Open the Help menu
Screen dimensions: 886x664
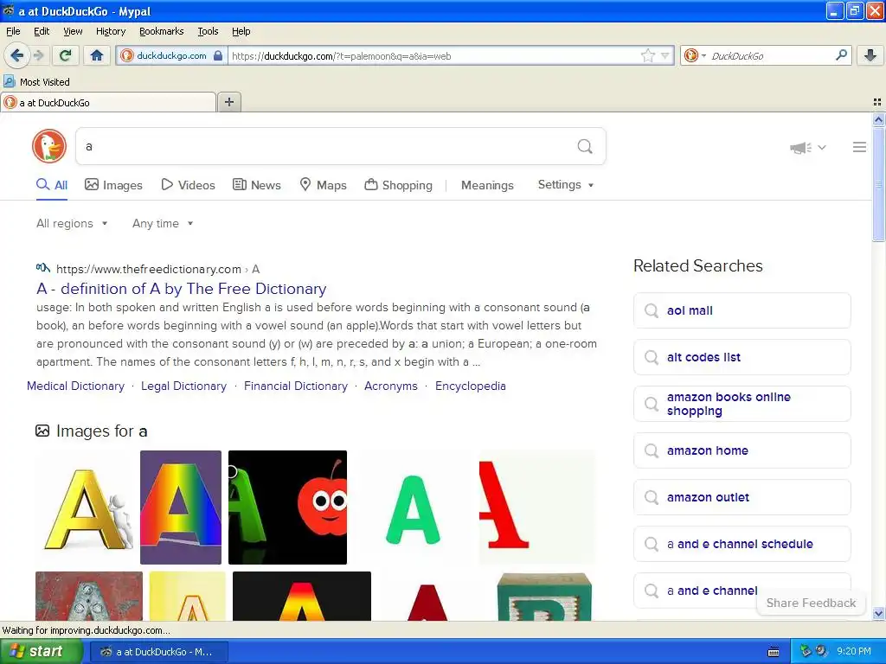coord(241,31)
